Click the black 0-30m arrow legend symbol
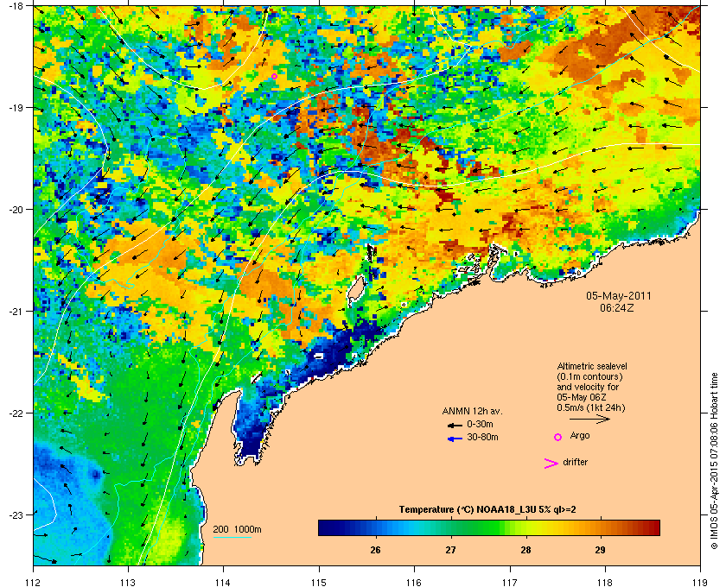 point(455,425)
